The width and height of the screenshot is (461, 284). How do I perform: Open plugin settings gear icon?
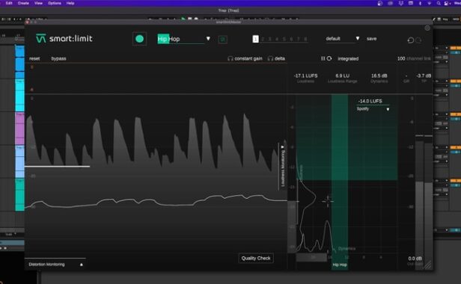click(427, 28)
